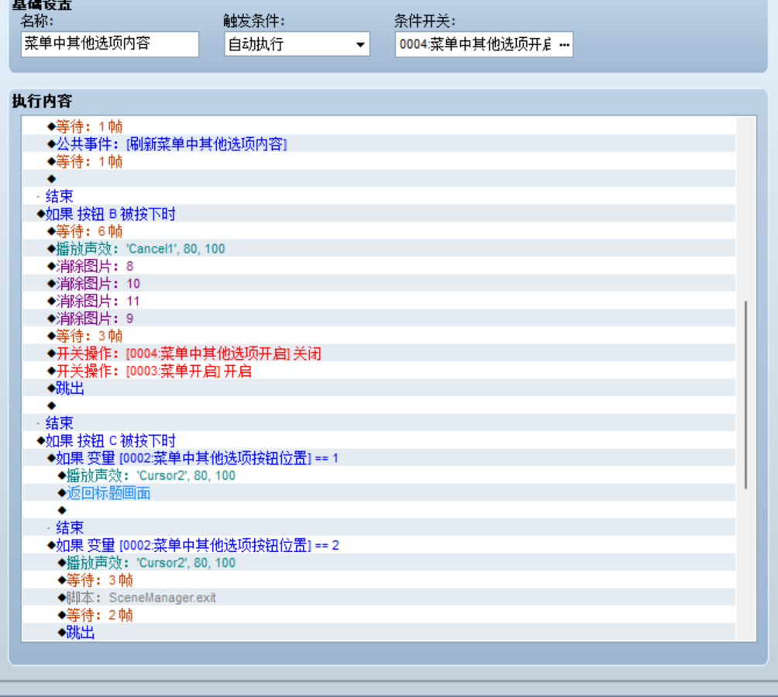Click the command list vertical scrollbar thumb

[745, 395]
